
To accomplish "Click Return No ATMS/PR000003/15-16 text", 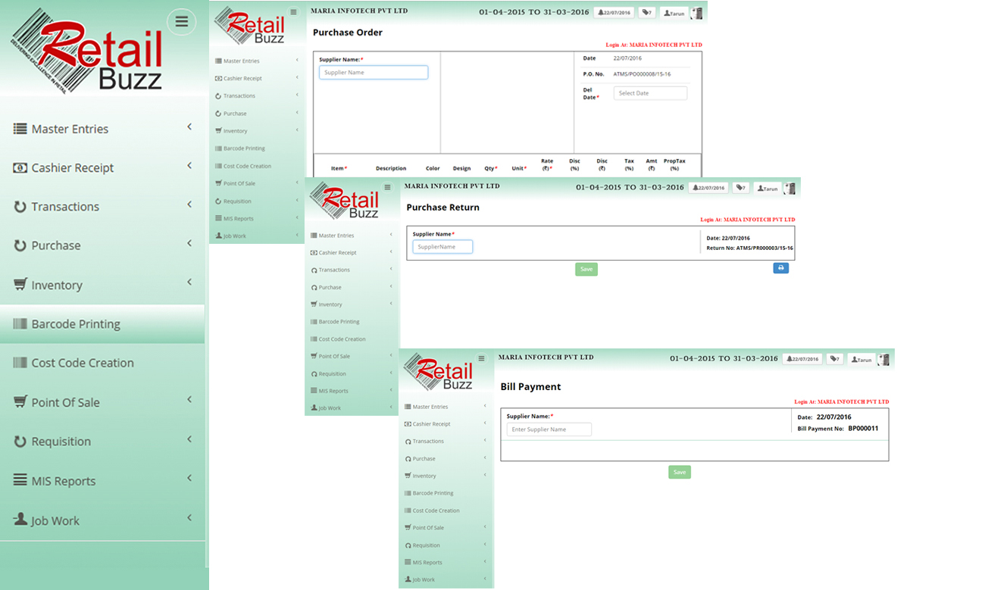I will (x=749, y=248).
